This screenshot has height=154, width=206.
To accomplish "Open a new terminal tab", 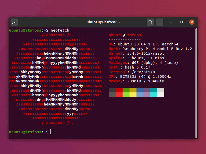I will coord(14,22).
